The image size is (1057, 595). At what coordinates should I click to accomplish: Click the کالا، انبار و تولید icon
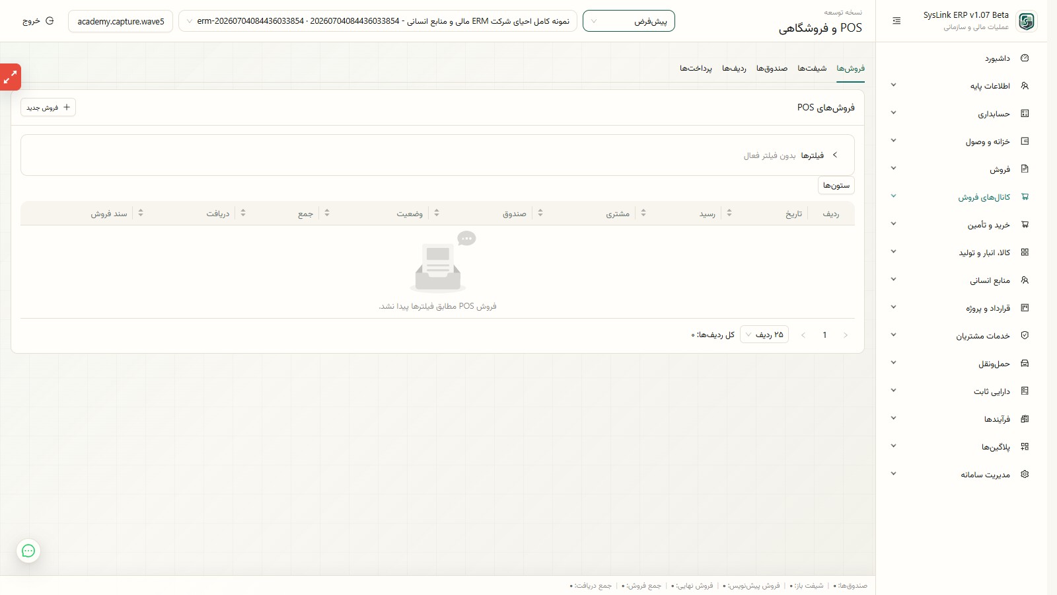(x=1025, y=253)
